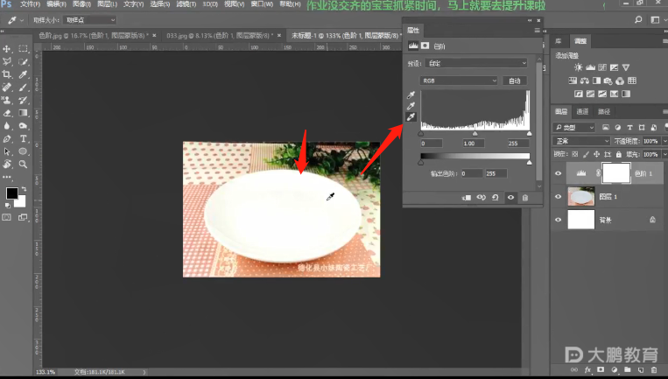The height and width of the screenshot is (379, 668).
Task: Toggle visibility of the 背景 layer
Action: point(559,221)
